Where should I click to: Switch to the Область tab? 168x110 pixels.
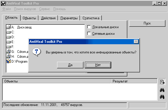[11, 18]
